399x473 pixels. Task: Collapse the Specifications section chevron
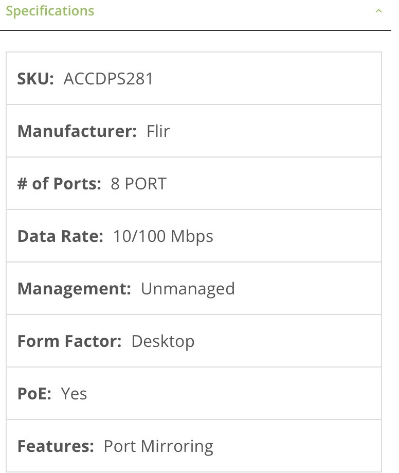tap(378, 11)
